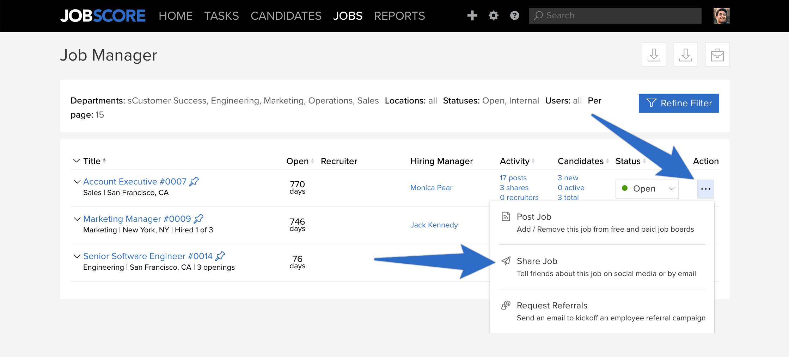Image resolution: width=789 pixels, height=357 pixels.
Task: Click the 17 posts activity link
Action: click(513, 178)
